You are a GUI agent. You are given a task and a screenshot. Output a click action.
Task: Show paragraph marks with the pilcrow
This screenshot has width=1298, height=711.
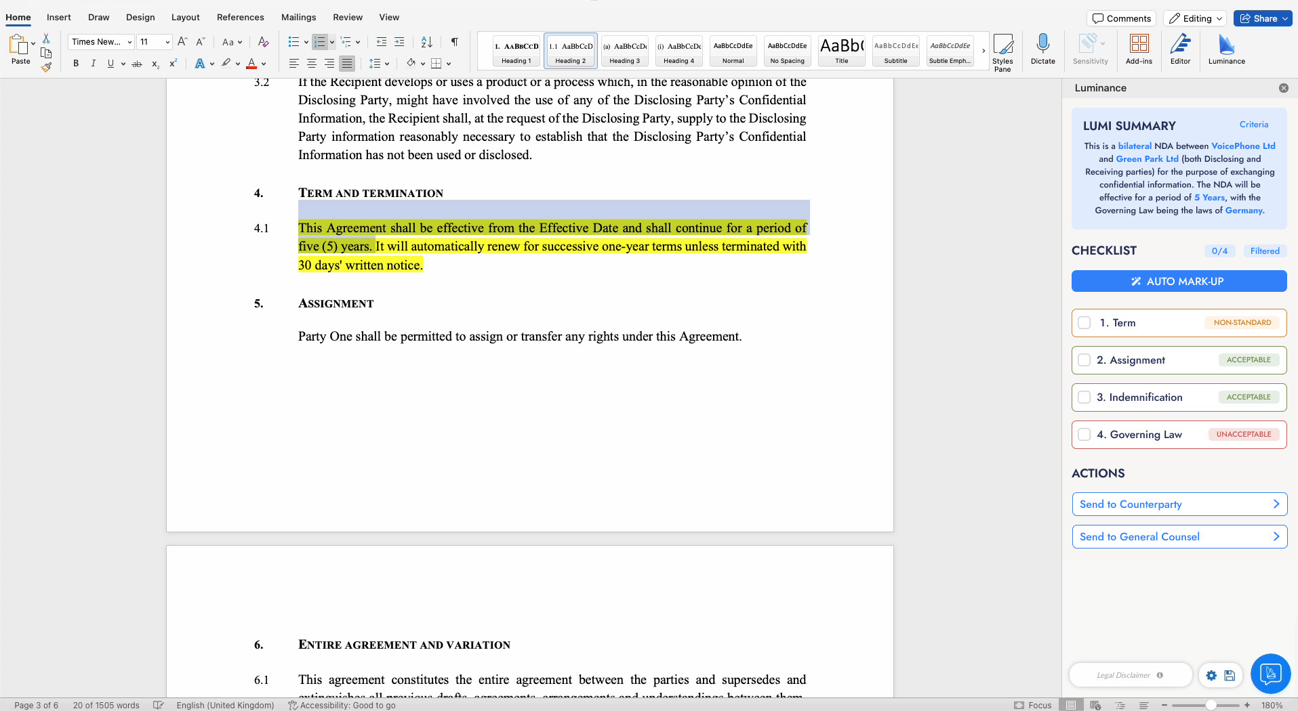(x=455, y=42)
